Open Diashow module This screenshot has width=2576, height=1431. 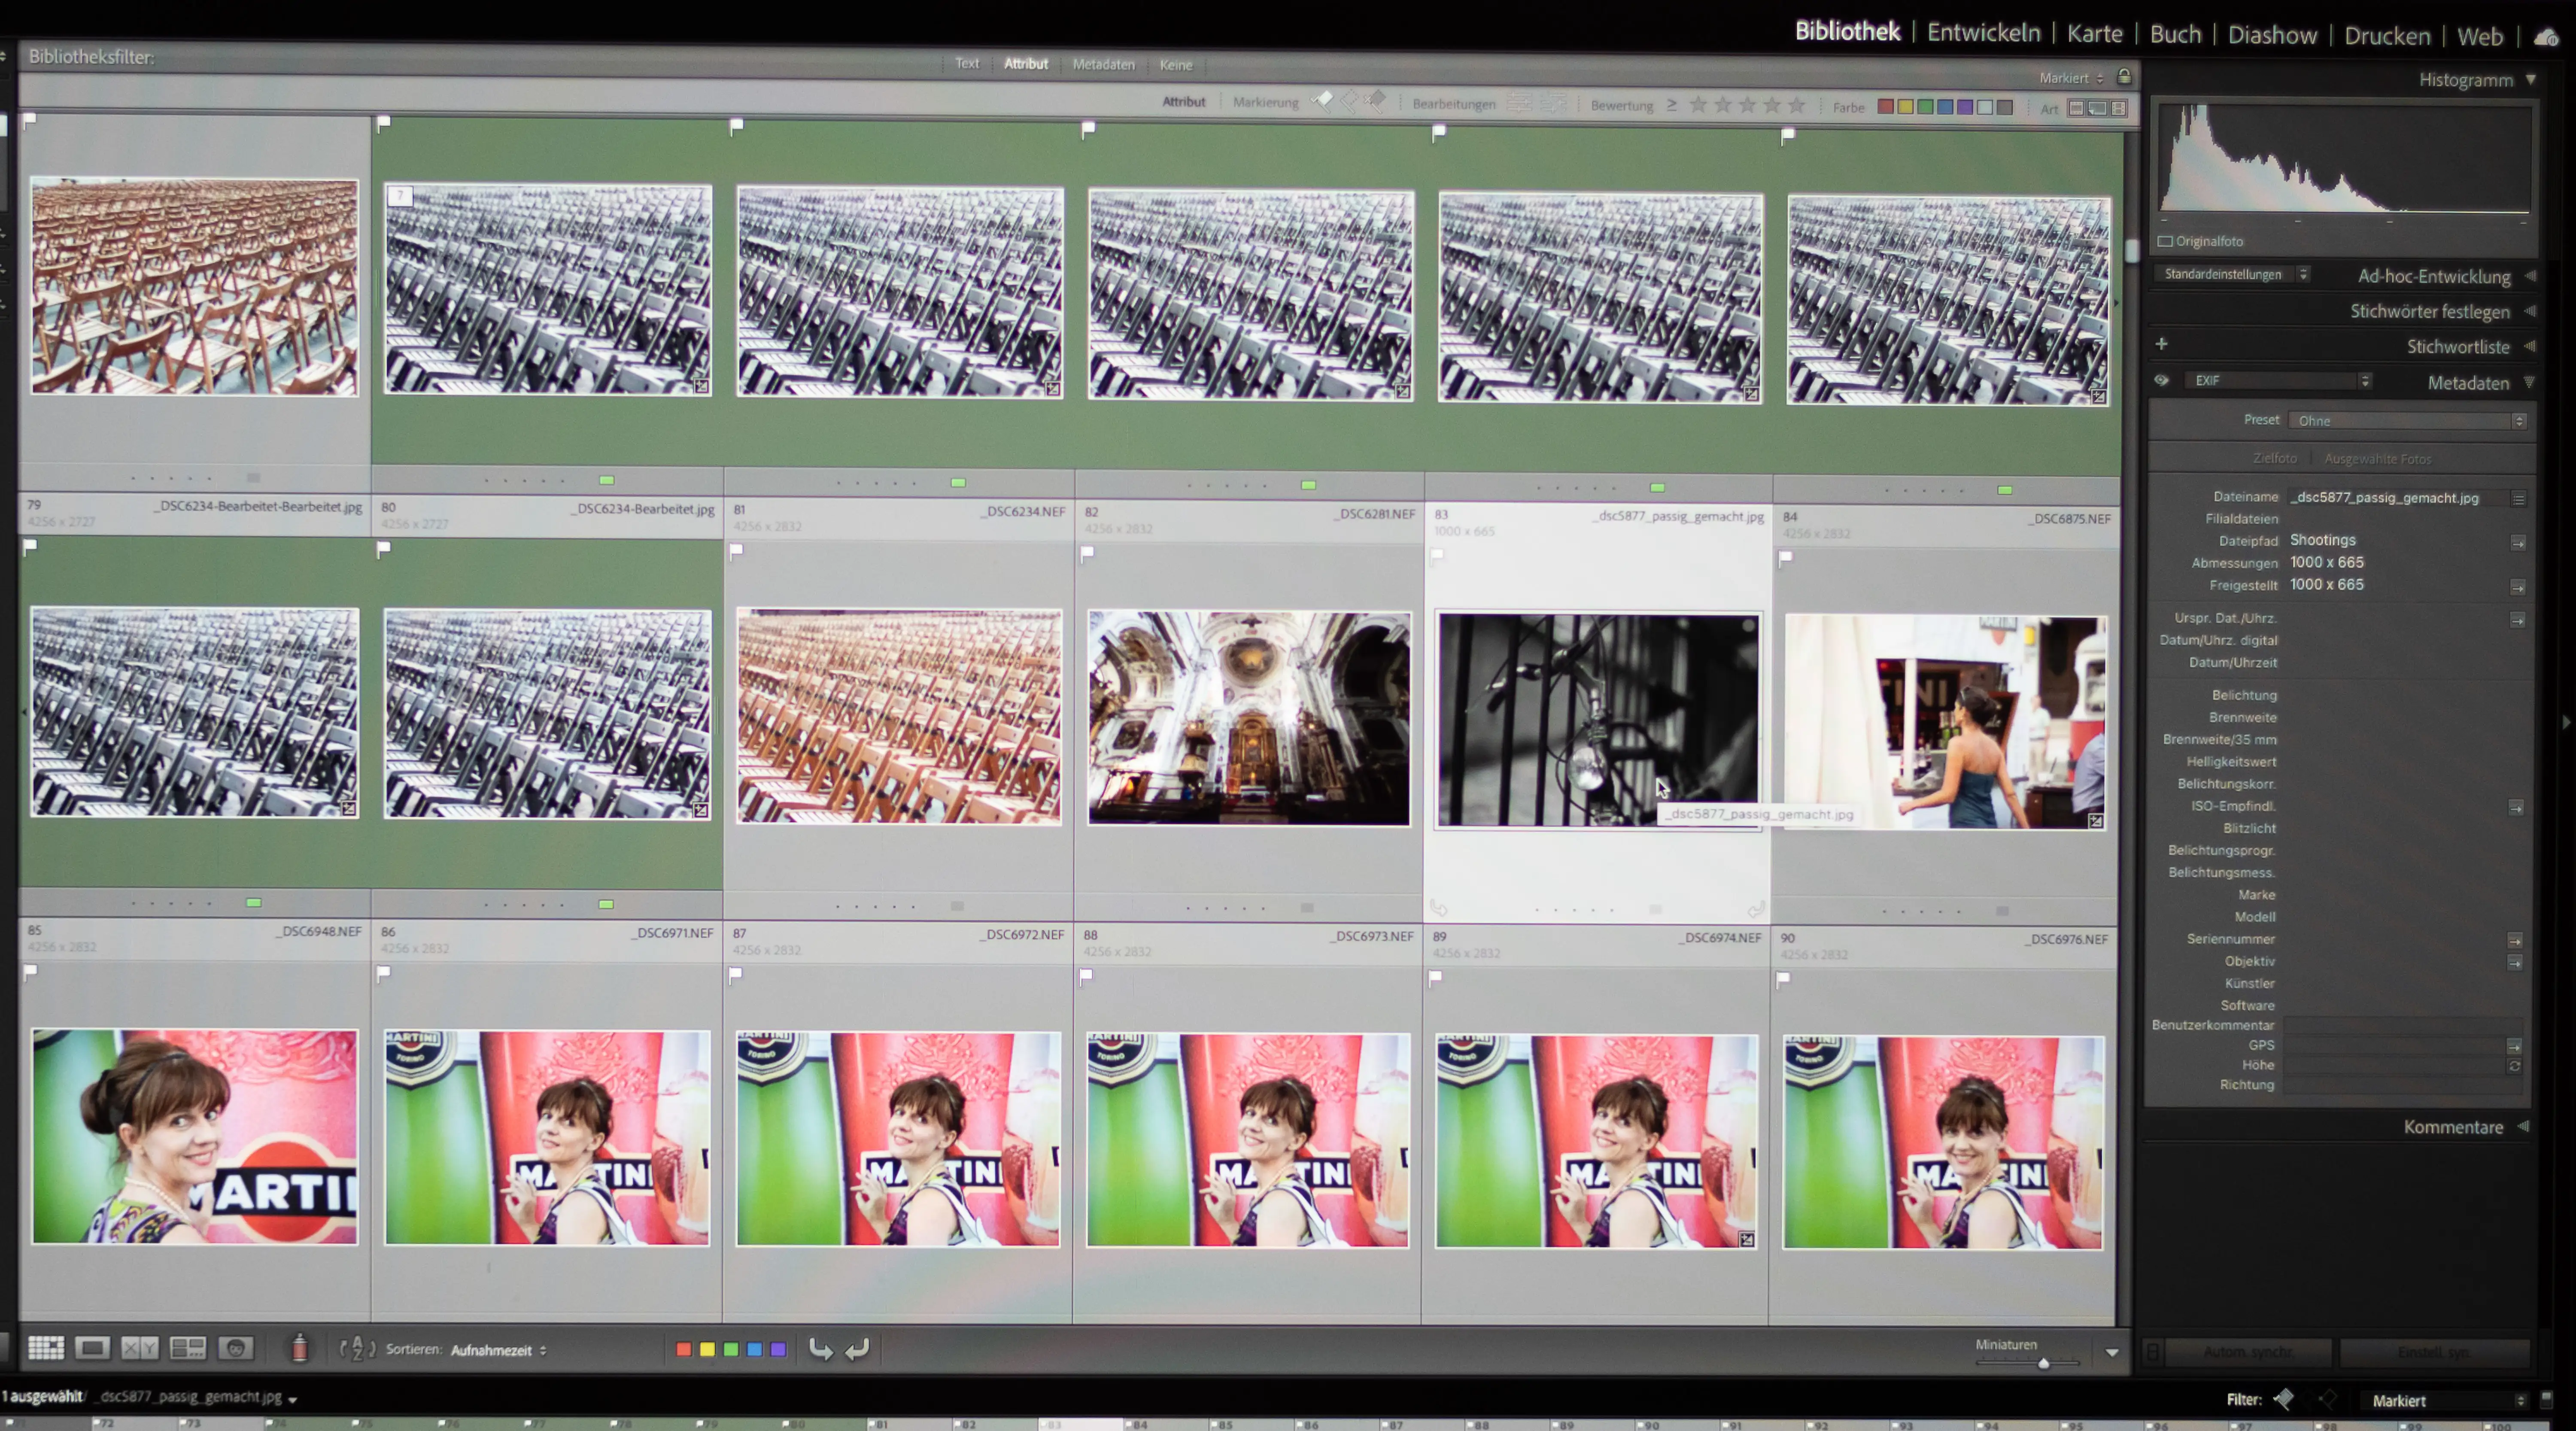click(x=2272, y=36)
